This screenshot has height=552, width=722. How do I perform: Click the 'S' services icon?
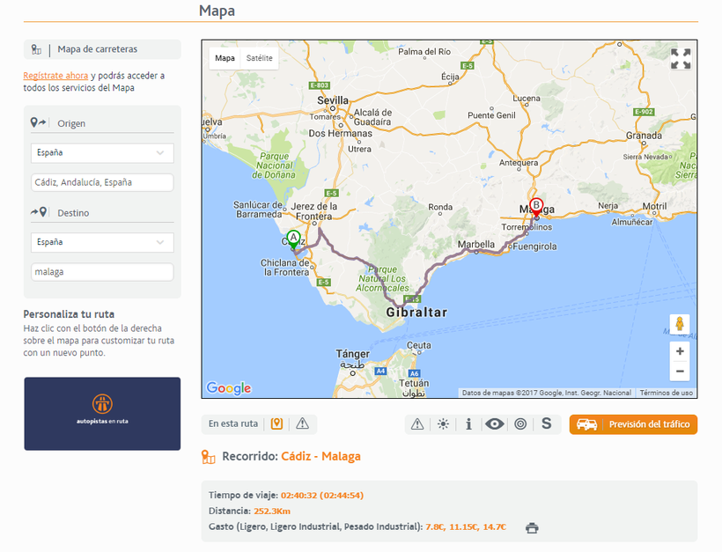pyautogui.click(x=546, y=424)
